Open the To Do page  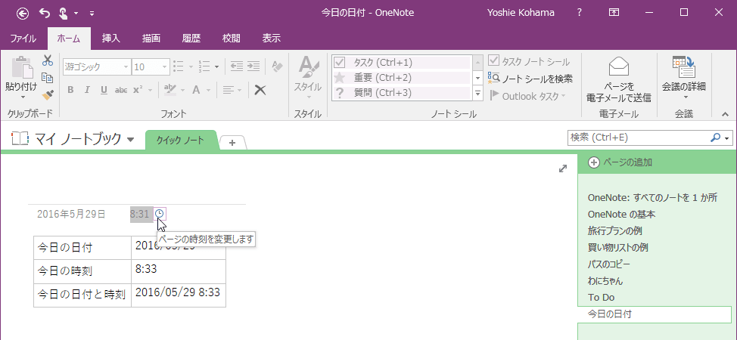[x=601, y=297]
